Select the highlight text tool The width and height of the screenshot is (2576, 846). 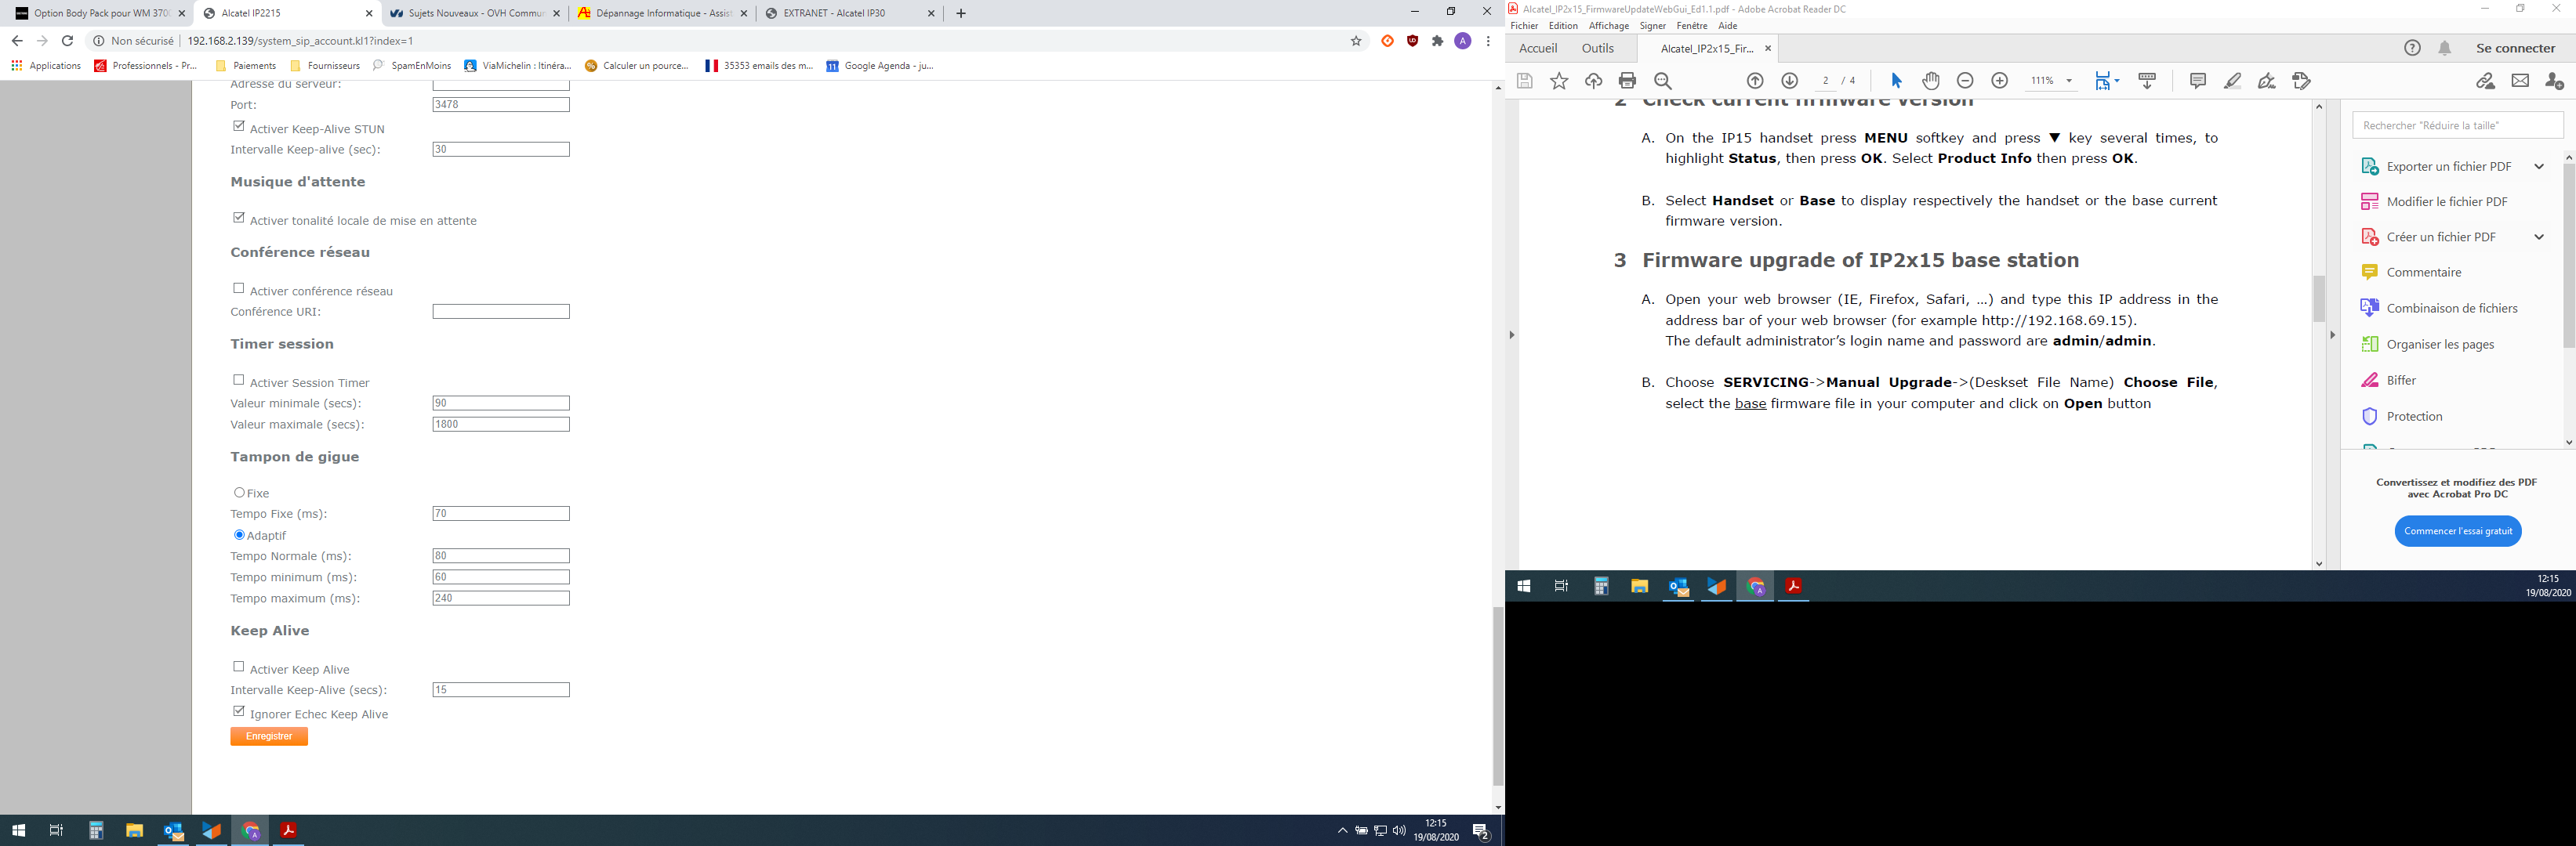pyautogui.click(x=2232, y=81)
